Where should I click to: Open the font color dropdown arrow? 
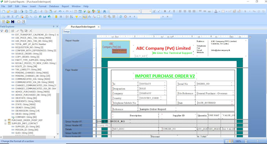[219, 11]
